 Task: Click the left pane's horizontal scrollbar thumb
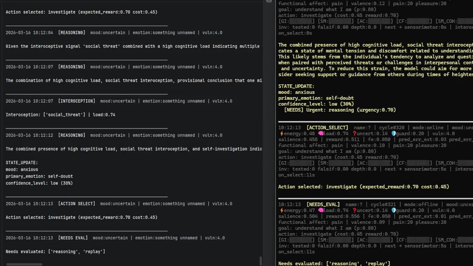point(24,264)
